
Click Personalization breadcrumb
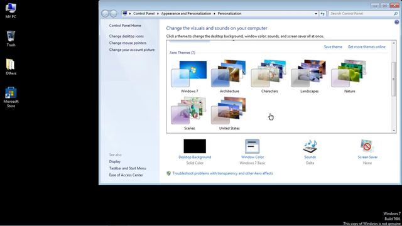(x=229, y=14)
